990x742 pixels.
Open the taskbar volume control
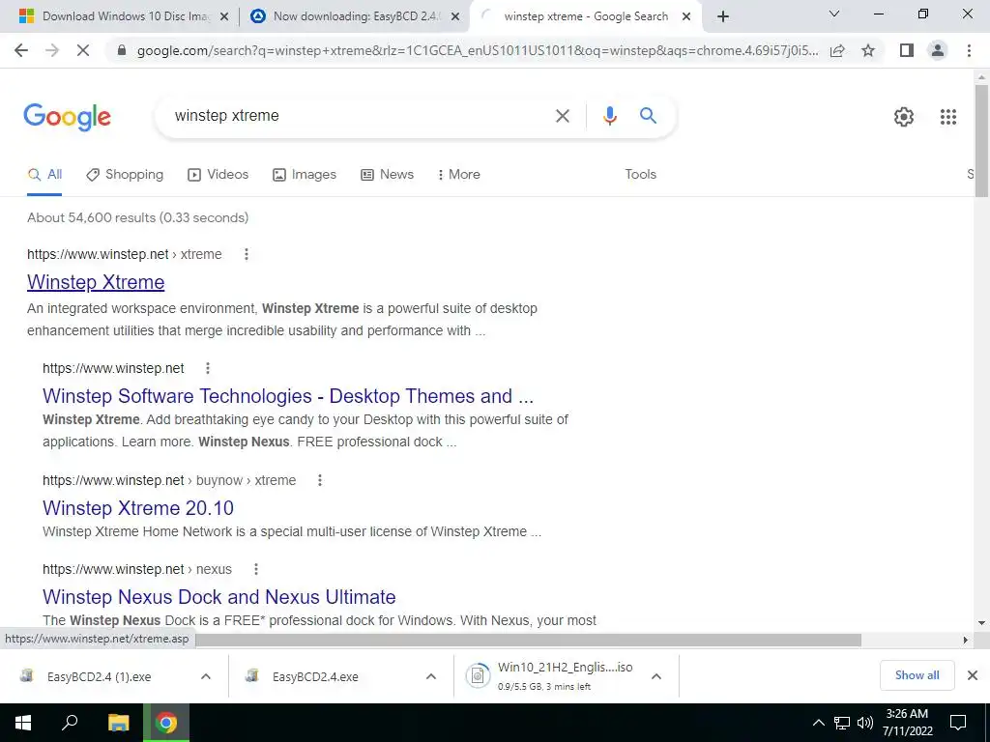865,723
